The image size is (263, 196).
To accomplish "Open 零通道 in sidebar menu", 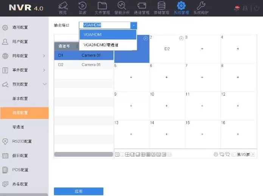I will 18,127.
